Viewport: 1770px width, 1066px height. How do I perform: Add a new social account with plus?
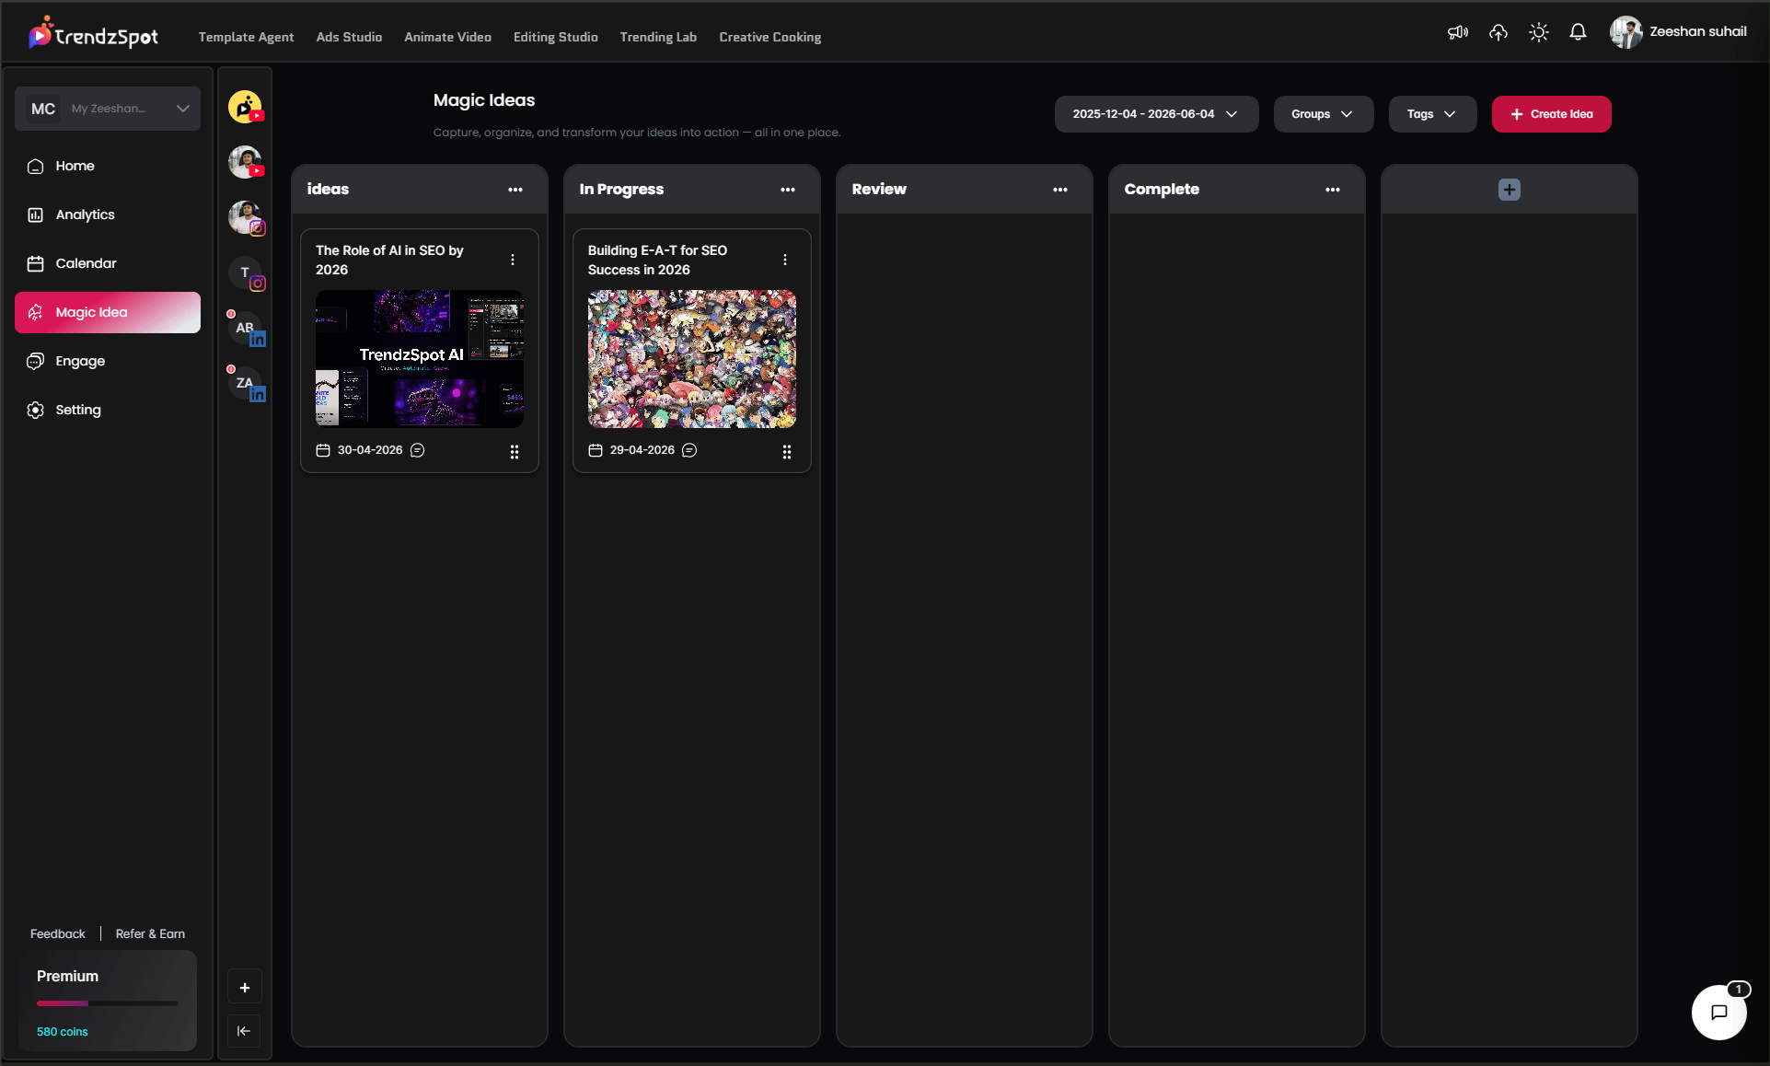click(245, 988)
